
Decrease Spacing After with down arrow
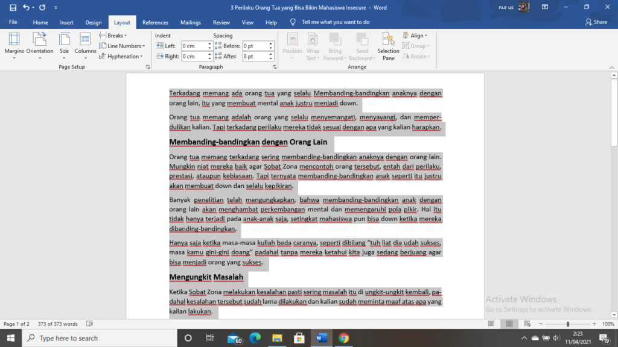(271, 58)
